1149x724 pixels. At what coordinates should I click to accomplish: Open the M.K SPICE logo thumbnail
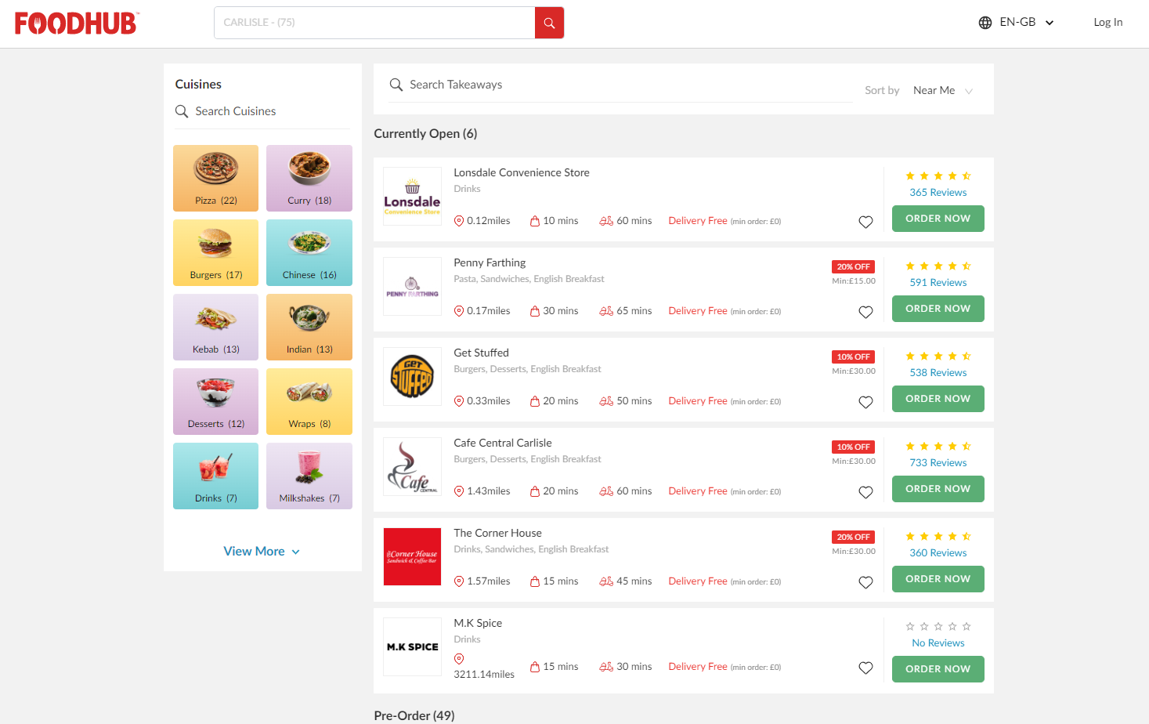[412, 646]
